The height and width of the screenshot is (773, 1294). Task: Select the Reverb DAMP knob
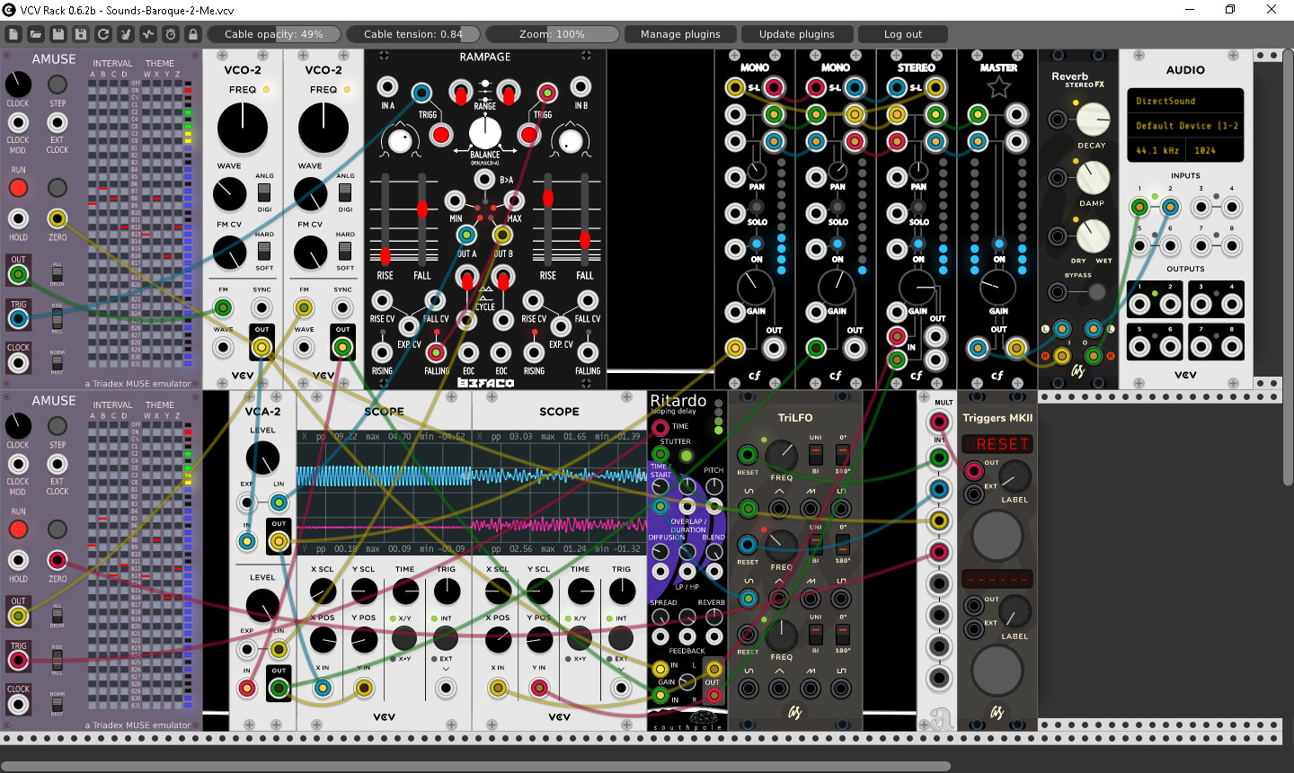pyautogui.click(x=1093, y=178)
